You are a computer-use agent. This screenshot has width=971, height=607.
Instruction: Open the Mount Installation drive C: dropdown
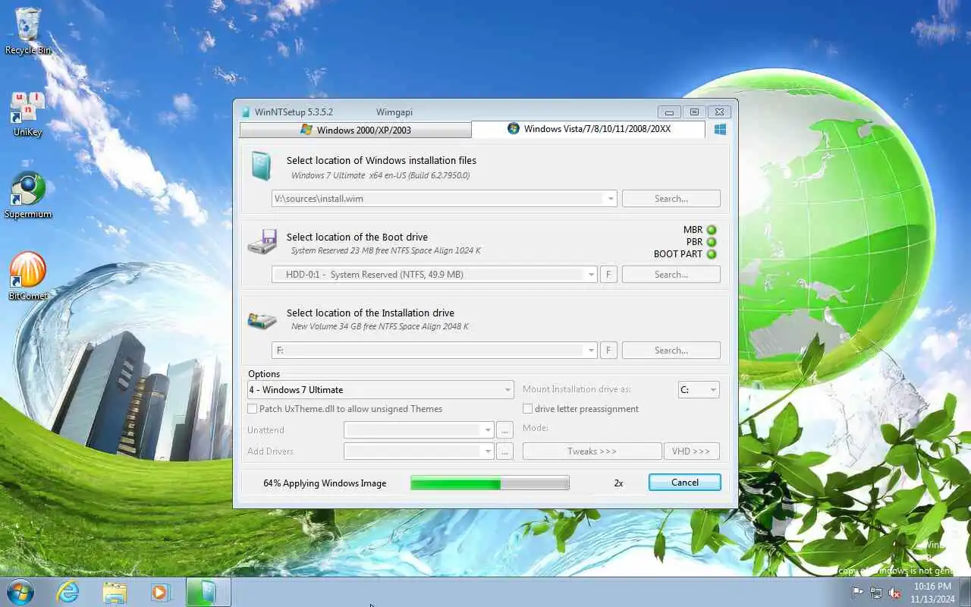[713, 390]
